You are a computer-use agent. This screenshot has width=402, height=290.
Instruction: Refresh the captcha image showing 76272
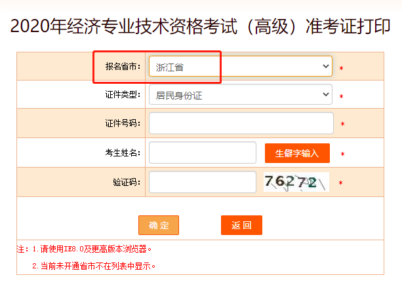(x=296, y=182)
